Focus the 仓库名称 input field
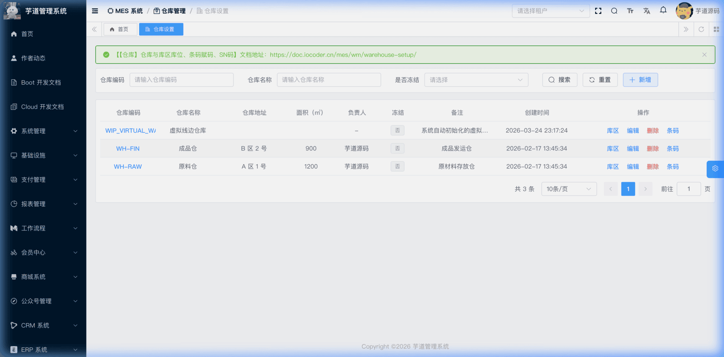Screen dimensions: 724x357 pos(329,80)
